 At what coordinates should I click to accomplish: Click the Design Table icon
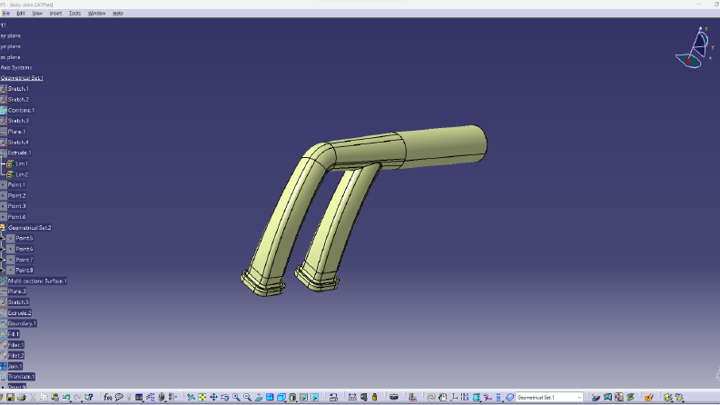click(139, 397)
